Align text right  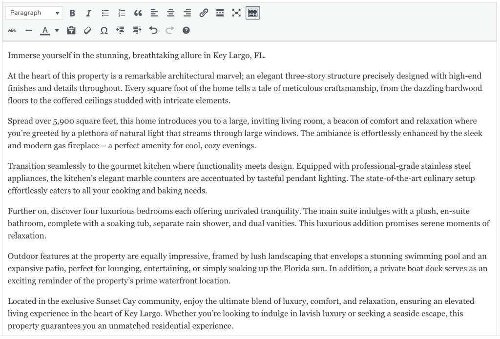coord(187,13)
